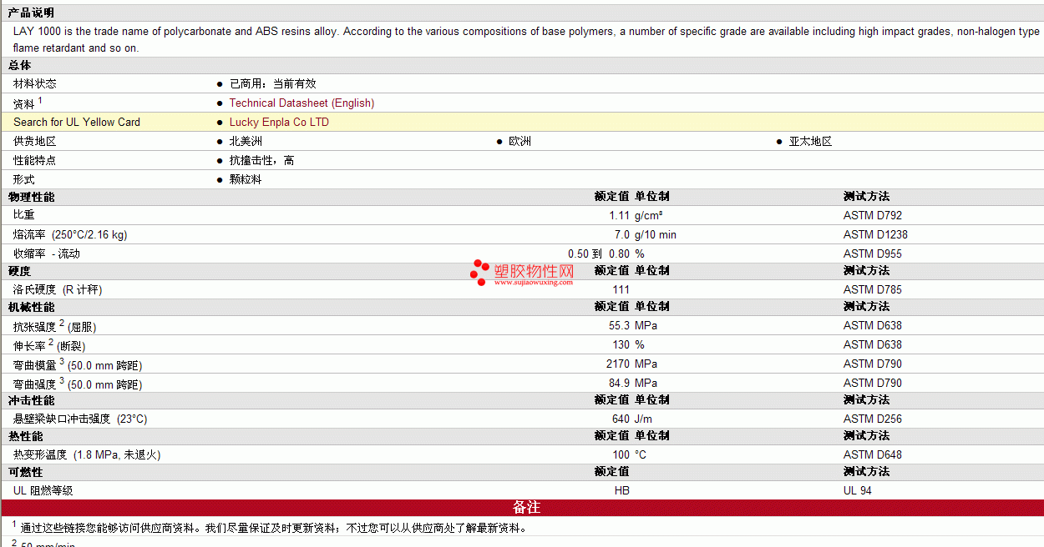Click the red 备注 notes header
Screen dimensions: 1044x547
(526, 508)
